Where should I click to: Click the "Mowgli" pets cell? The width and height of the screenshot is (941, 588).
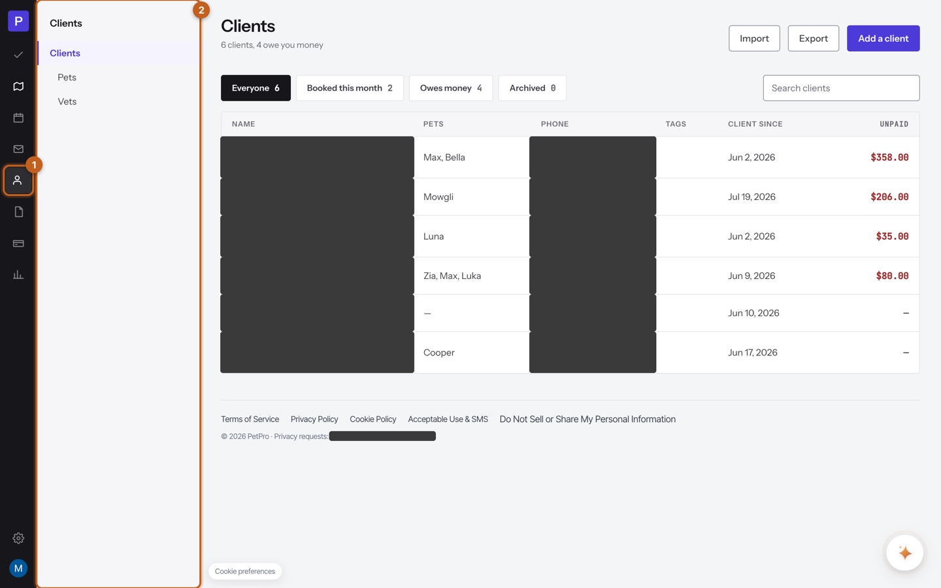[x=438, y=197]
